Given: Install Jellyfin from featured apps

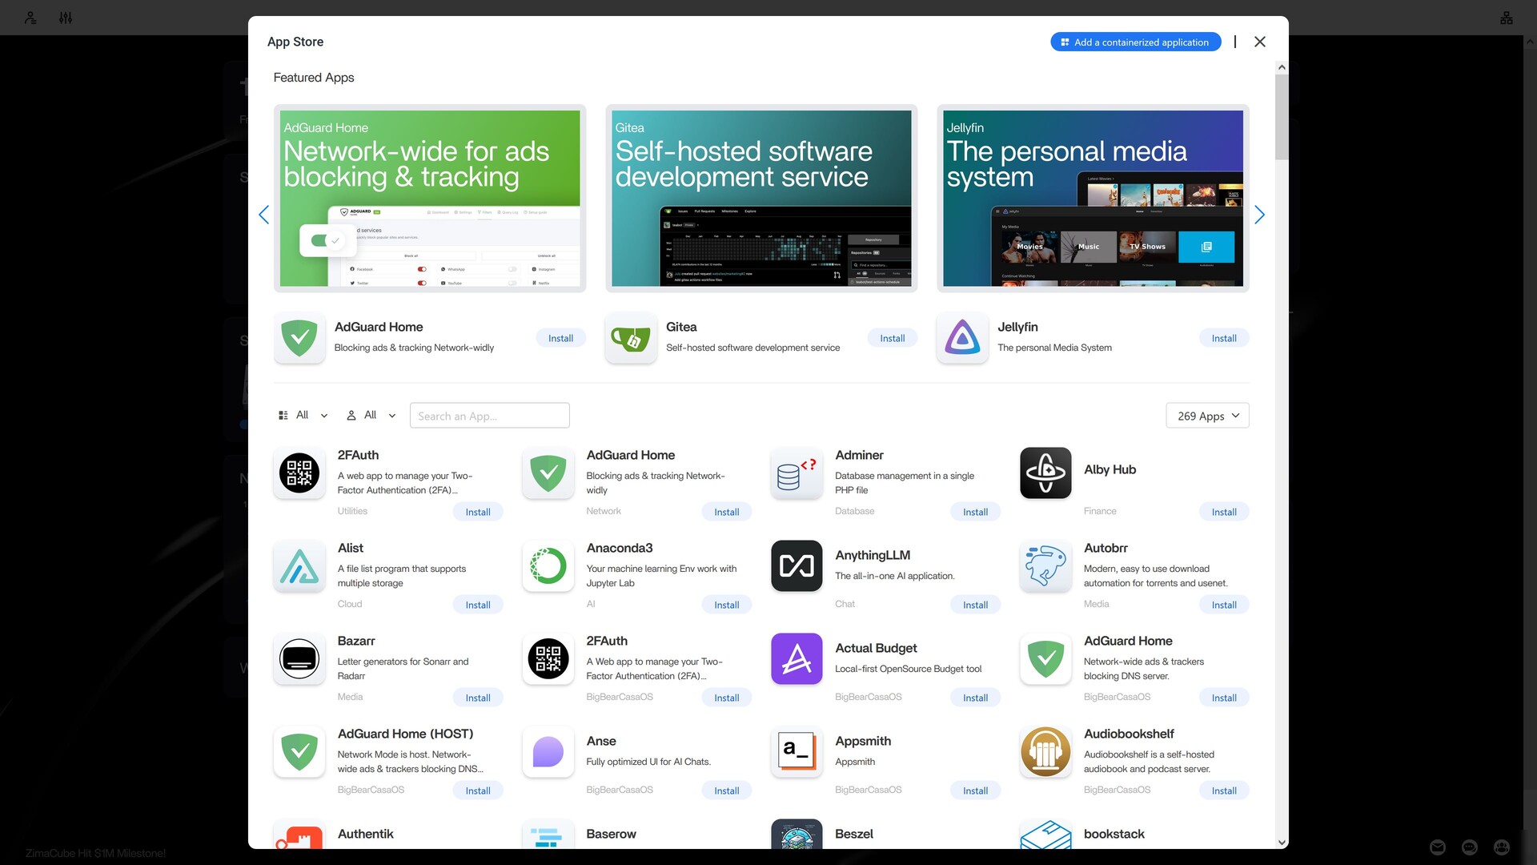Looking at the screenshot, I should pyautogui.click(x=1223, y=338).
